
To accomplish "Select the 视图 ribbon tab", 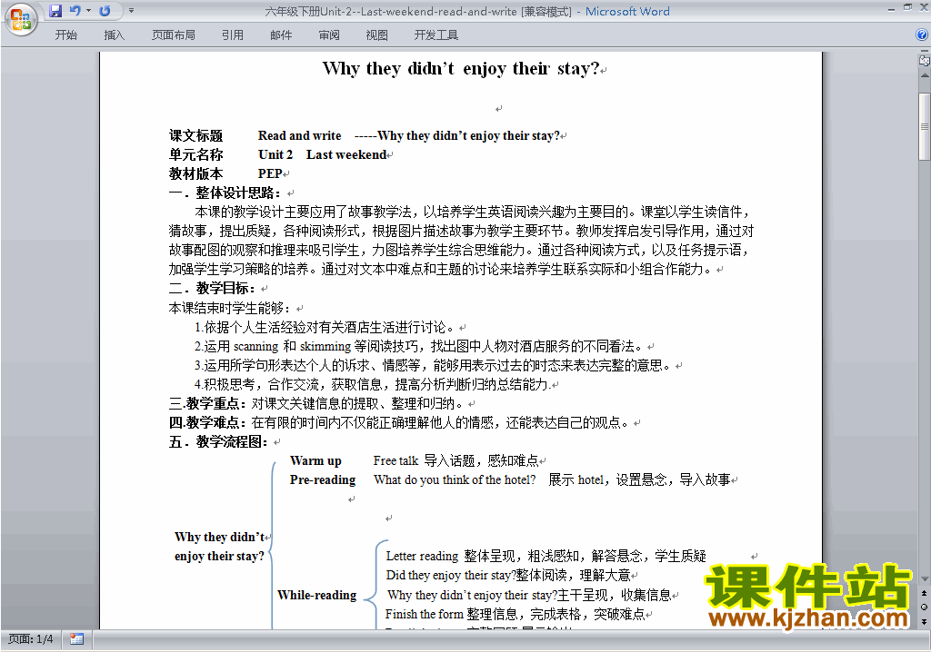I will 377,35.
